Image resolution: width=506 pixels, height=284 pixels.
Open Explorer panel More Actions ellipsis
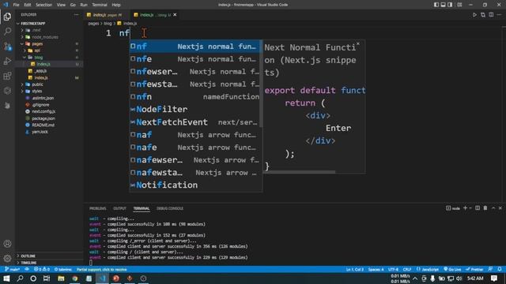[76, 14]
